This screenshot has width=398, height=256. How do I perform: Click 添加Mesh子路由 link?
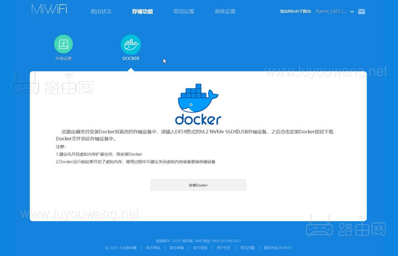point(295,11)
